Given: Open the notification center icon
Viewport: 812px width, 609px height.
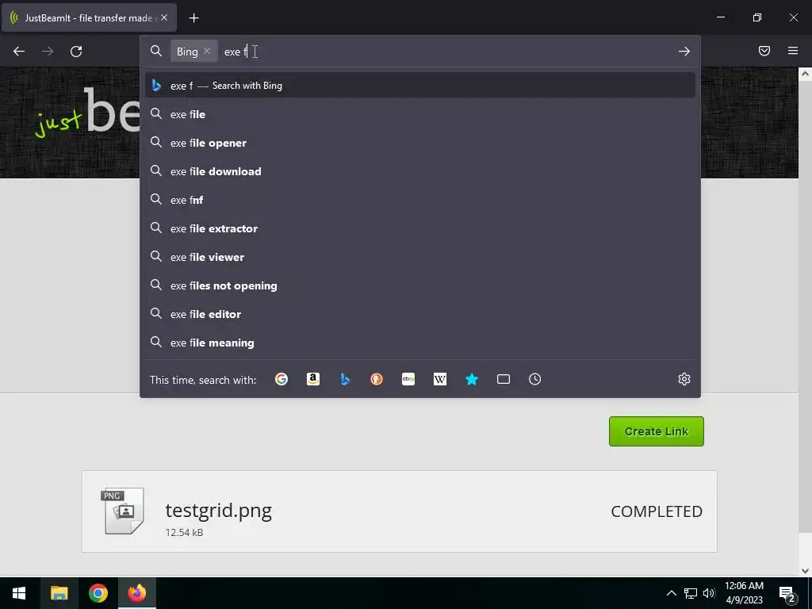Looking at the screenshot, I should click(x=787, y=593).
